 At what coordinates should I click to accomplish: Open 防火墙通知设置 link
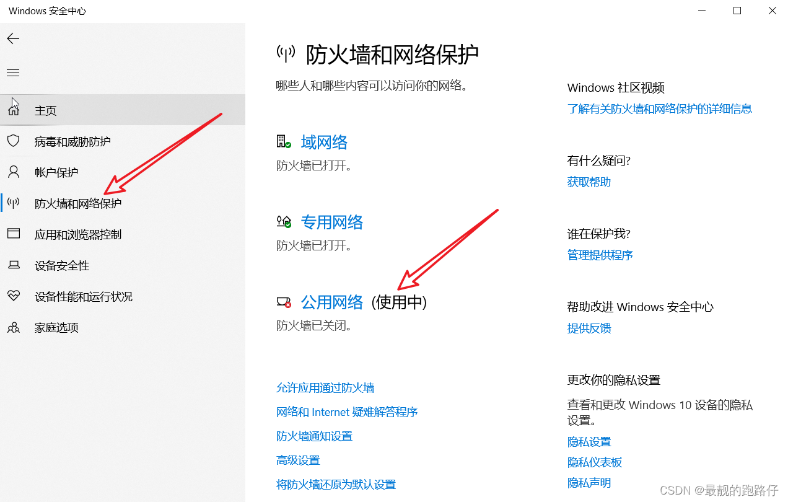point(314,436)
